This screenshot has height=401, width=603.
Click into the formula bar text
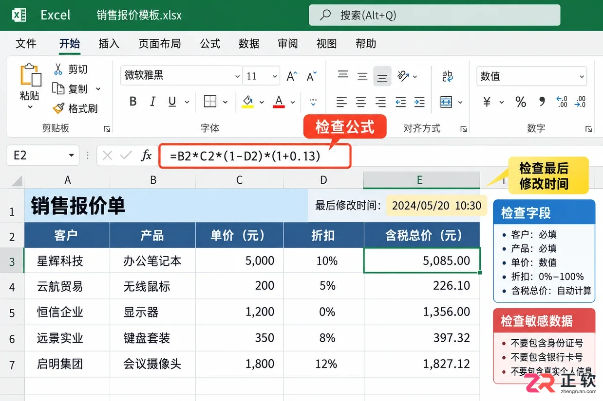(x=245, y=156)
